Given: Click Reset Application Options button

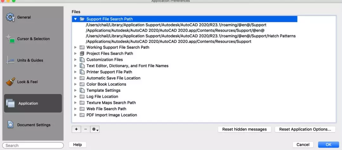Looking at the screenshot, I should pos(305,129).
